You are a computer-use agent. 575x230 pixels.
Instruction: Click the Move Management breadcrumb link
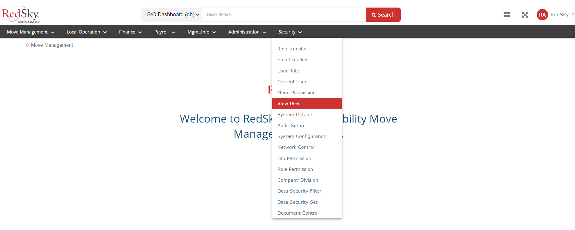(x=52, y=45)
